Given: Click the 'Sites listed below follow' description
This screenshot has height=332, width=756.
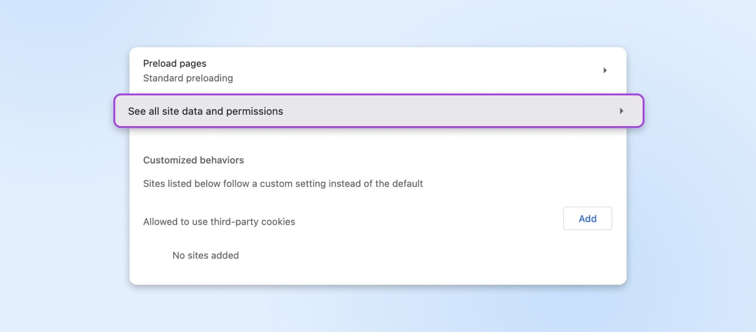Looking at the screenshot, I should coord(283,184).
